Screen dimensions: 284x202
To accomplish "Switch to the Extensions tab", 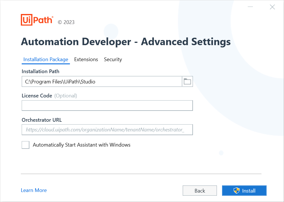I will tap(86, 59).
